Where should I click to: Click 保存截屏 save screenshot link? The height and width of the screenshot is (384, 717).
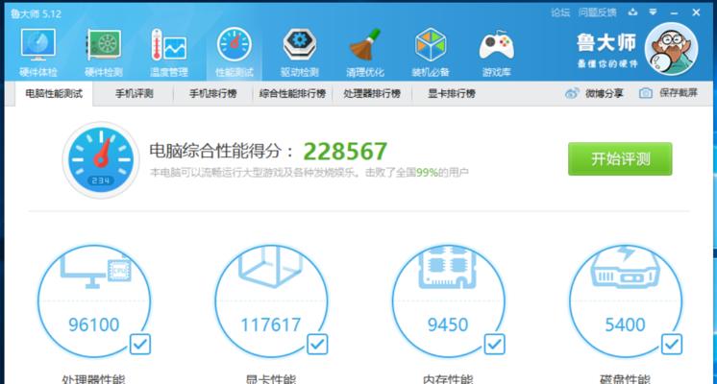679,93
